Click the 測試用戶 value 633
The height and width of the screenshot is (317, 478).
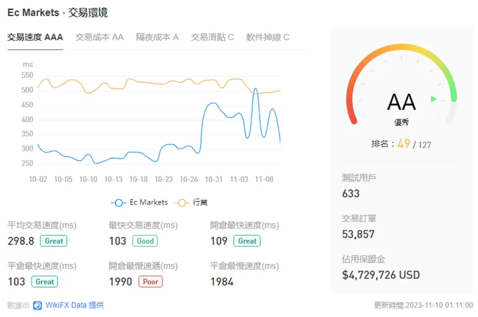351,194
